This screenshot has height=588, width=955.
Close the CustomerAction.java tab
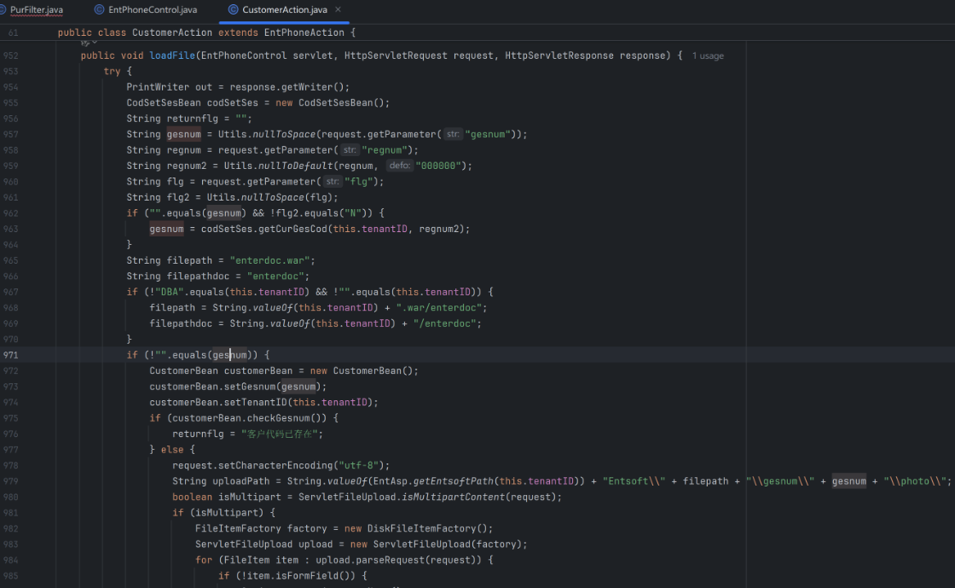339,9
